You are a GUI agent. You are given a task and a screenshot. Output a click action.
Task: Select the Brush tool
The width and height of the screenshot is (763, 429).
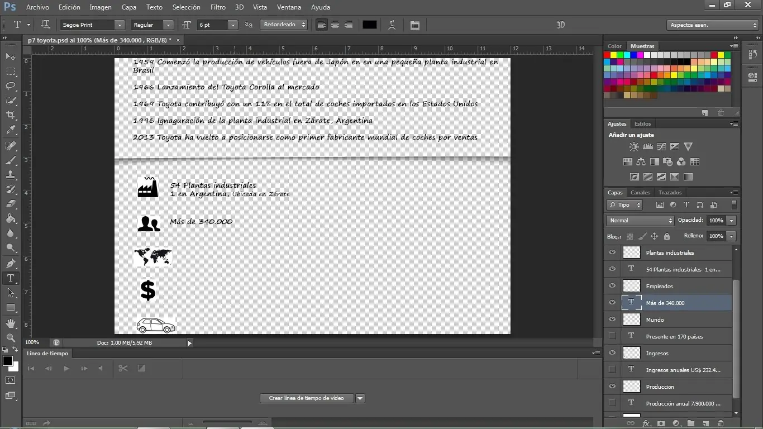pos(11,160)
